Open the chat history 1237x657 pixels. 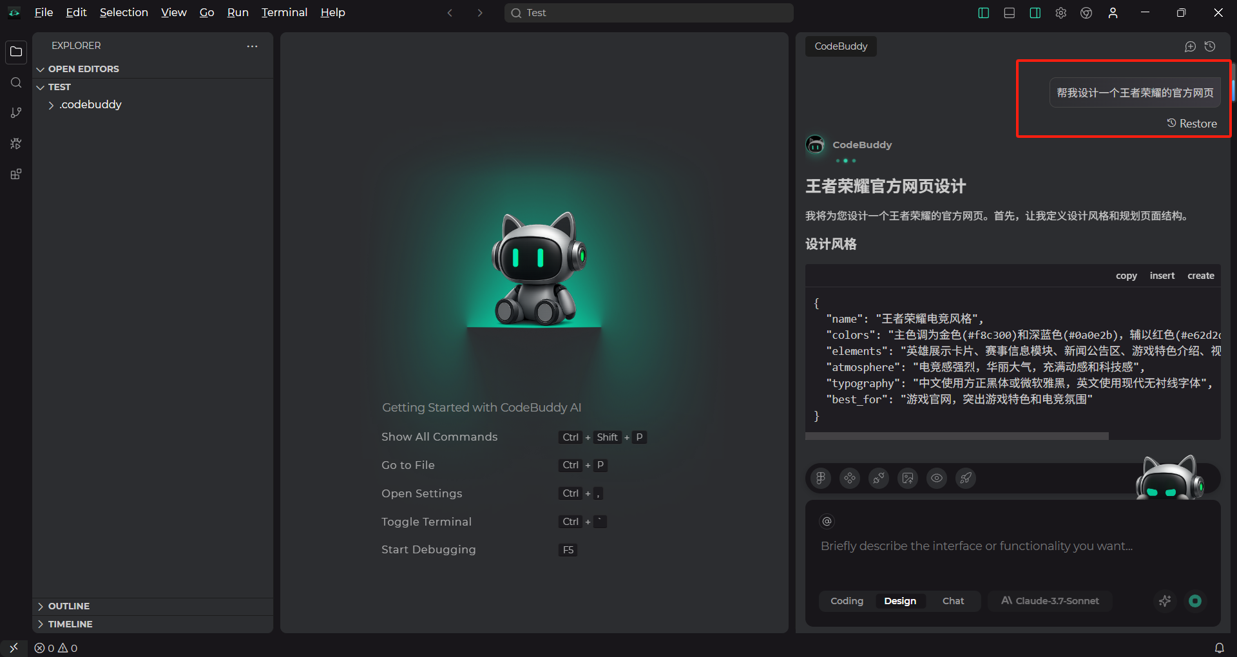point(1210,46)
